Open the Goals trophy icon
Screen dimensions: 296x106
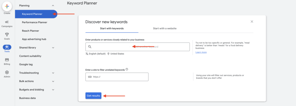click(x=7, y=34)
